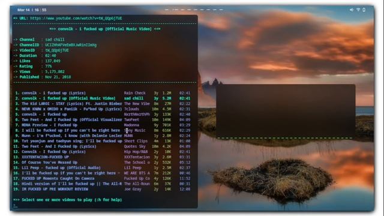Screen dimensions: 384x216
Task: Select result 1 'convolk - i fucked up (Lyrics)'
Action: coord(53,93)
